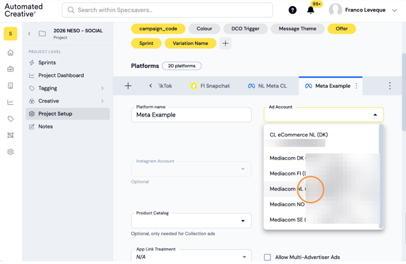Click the project folder icon

42,33
